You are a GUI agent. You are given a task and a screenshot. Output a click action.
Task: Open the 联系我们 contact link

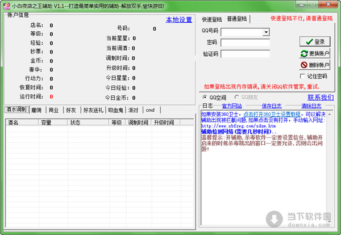click(321, 97)
